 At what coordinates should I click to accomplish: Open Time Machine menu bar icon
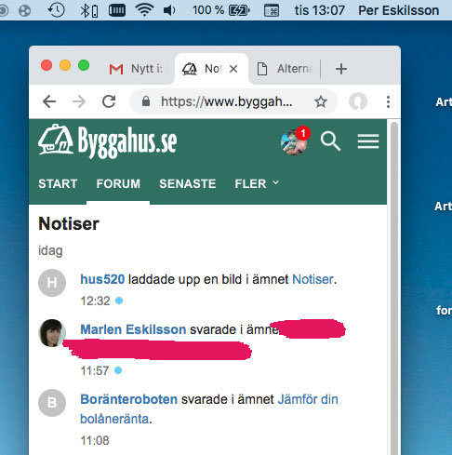coord(56,10)
